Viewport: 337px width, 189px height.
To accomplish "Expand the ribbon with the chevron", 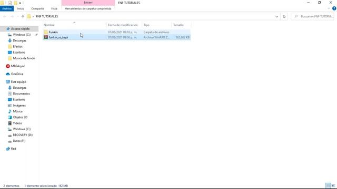I will [x=329, y=8].
